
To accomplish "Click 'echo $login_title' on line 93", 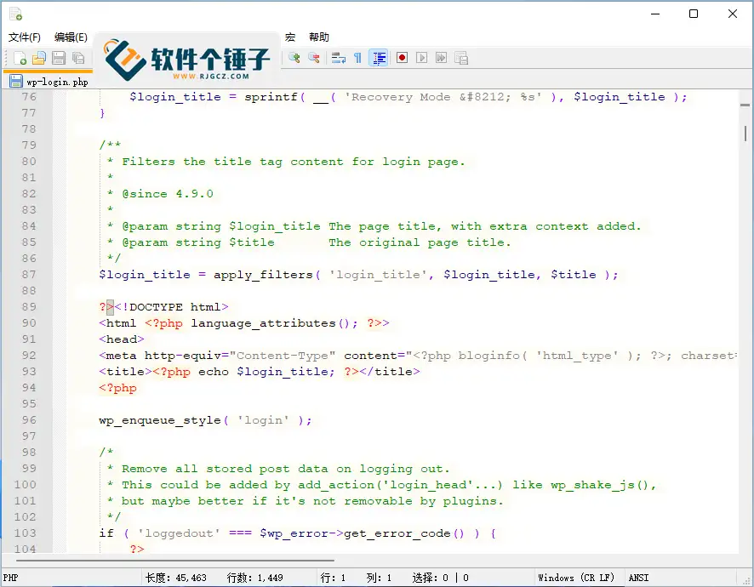I will (264, 372).
